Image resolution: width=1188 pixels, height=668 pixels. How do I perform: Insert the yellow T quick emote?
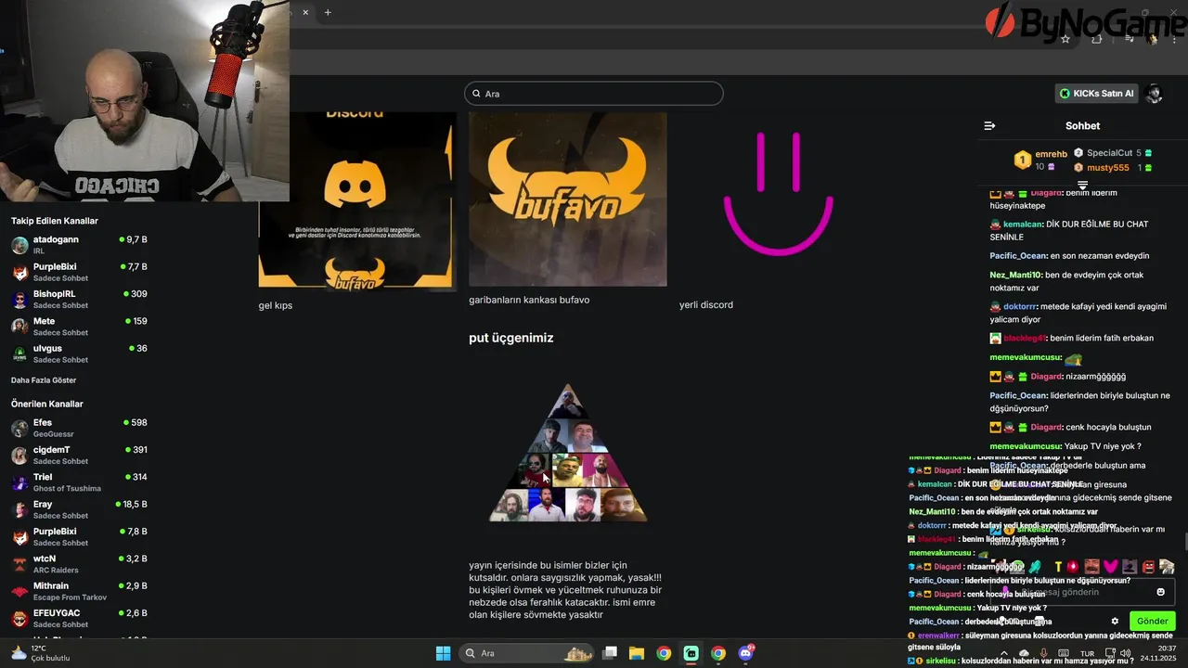click(x=1057, y=566)
